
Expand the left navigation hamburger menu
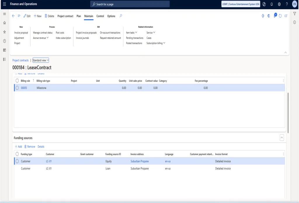tap(4, 14)
